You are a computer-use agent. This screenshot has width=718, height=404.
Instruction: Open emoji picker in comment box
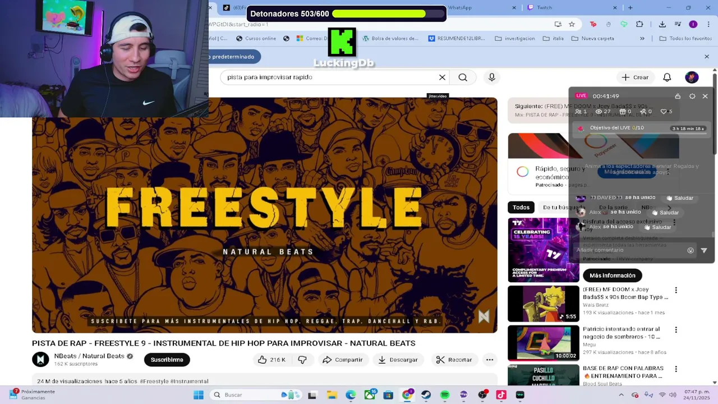coord(691,251)
